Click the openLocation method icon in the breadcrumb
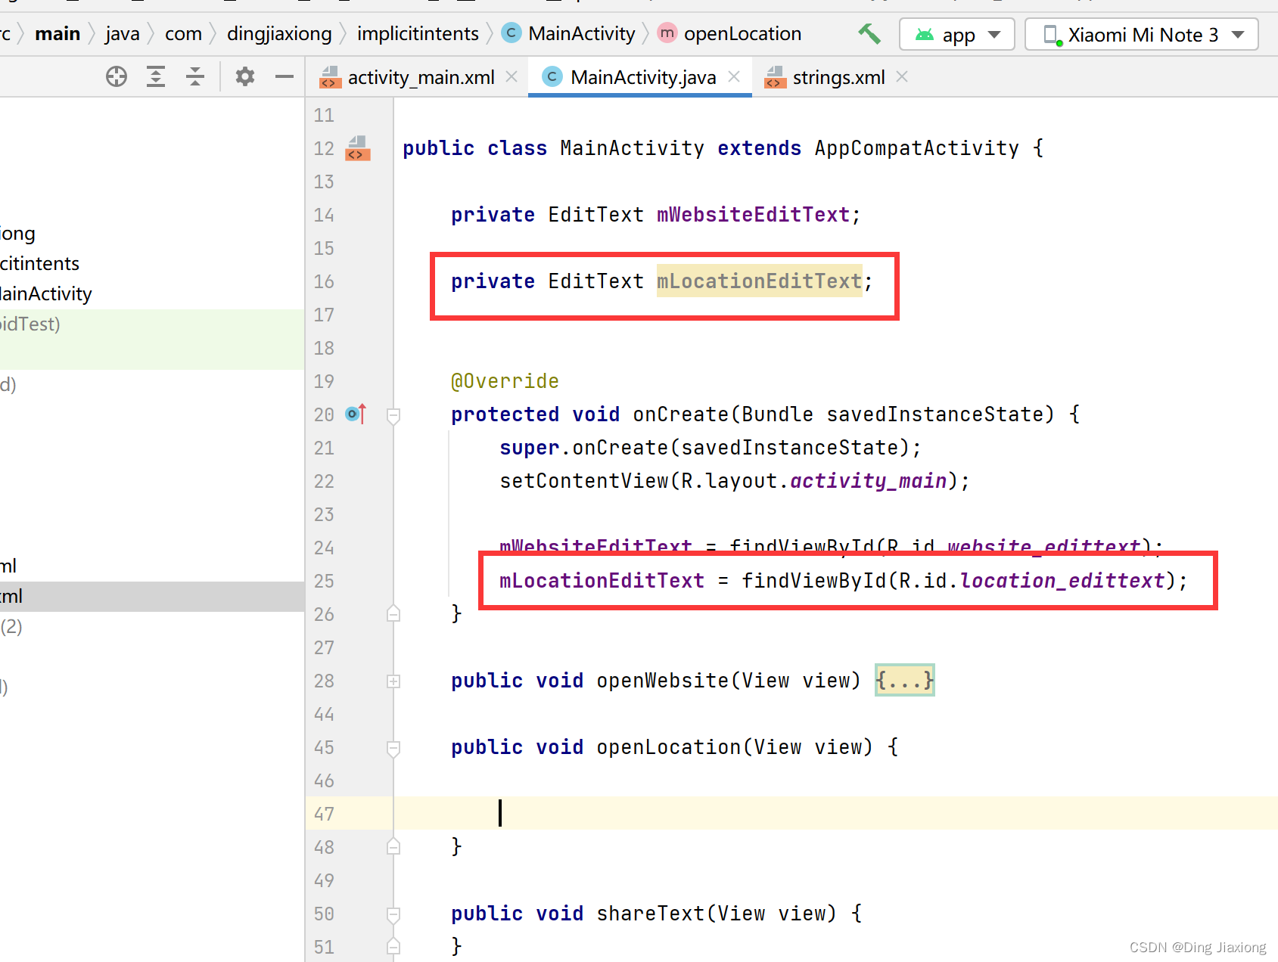The width and height of the screenshot is (1278, 962). click(x=667, y=33)
